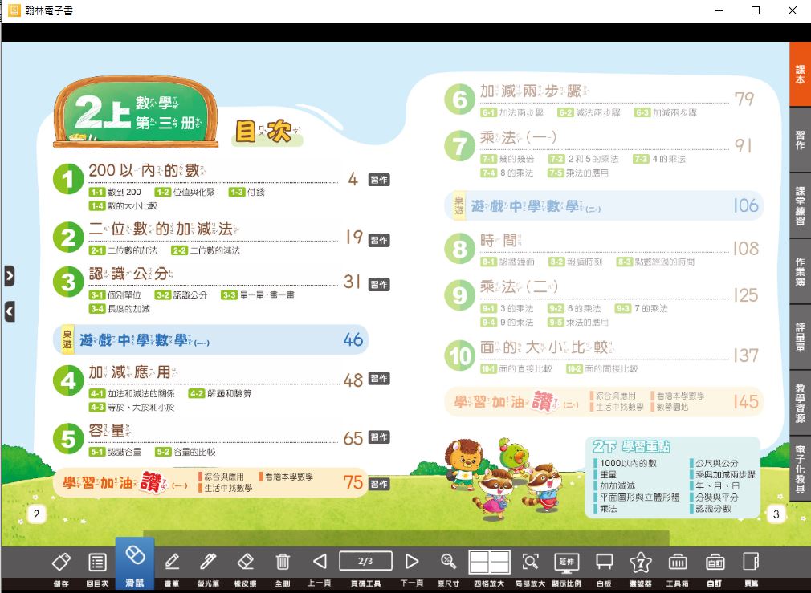The width and height of the screenshot is (811, 593).
Task: Switch to the 電子化教具 side tab
Action: point(800,469)
